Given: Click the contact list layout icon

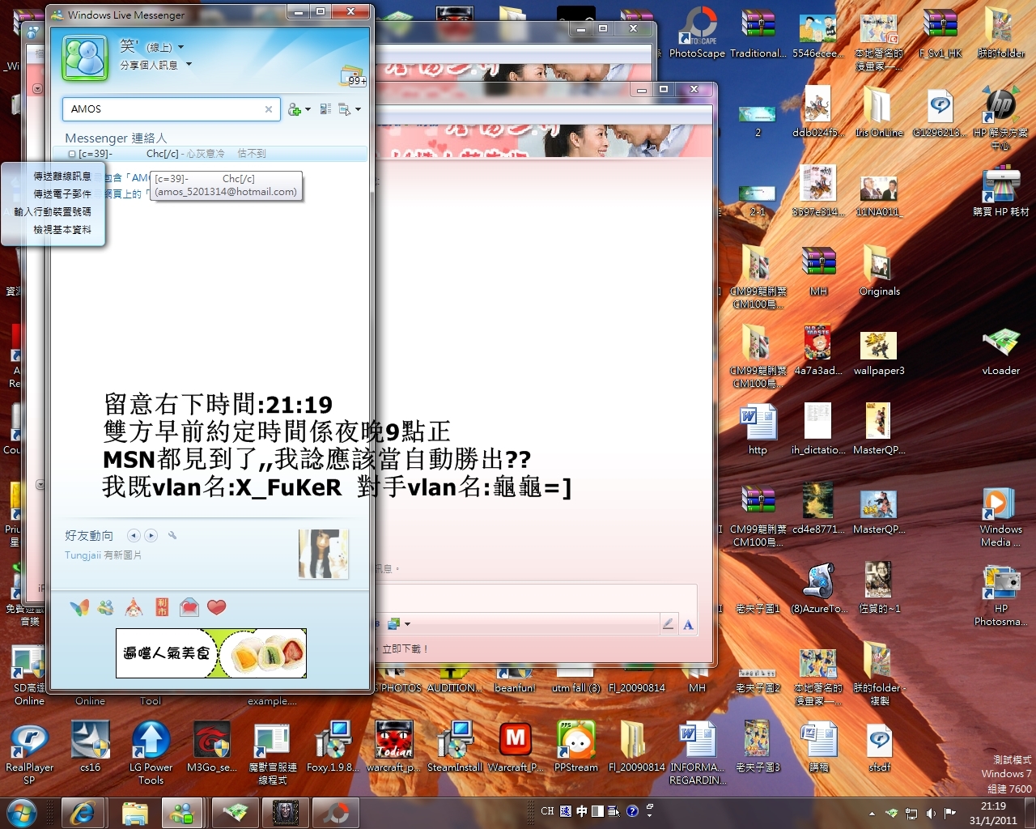Looking at the screenshot, I should [x=325, y=109].
